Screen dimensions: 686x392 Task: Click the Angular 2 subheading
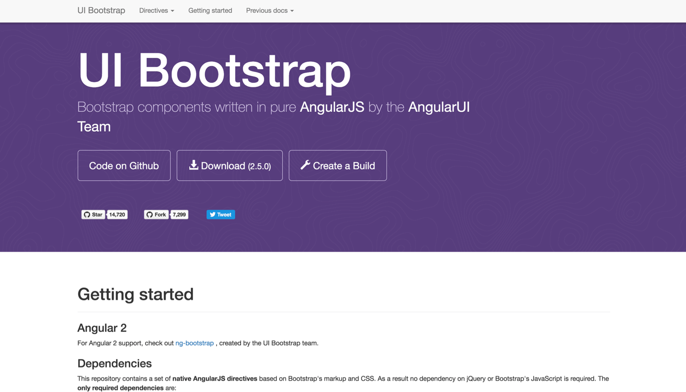pyautogui.click(x=102, y=328)
